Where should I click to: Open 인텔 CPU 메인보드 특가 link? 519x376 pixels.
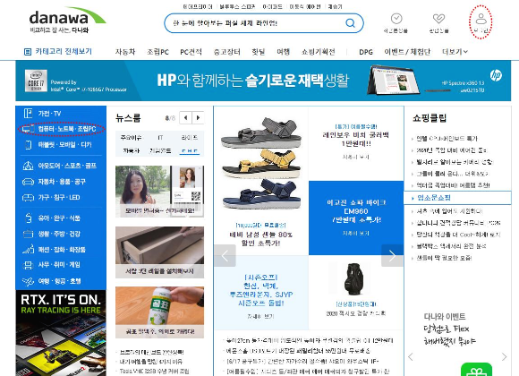[447, 139]
